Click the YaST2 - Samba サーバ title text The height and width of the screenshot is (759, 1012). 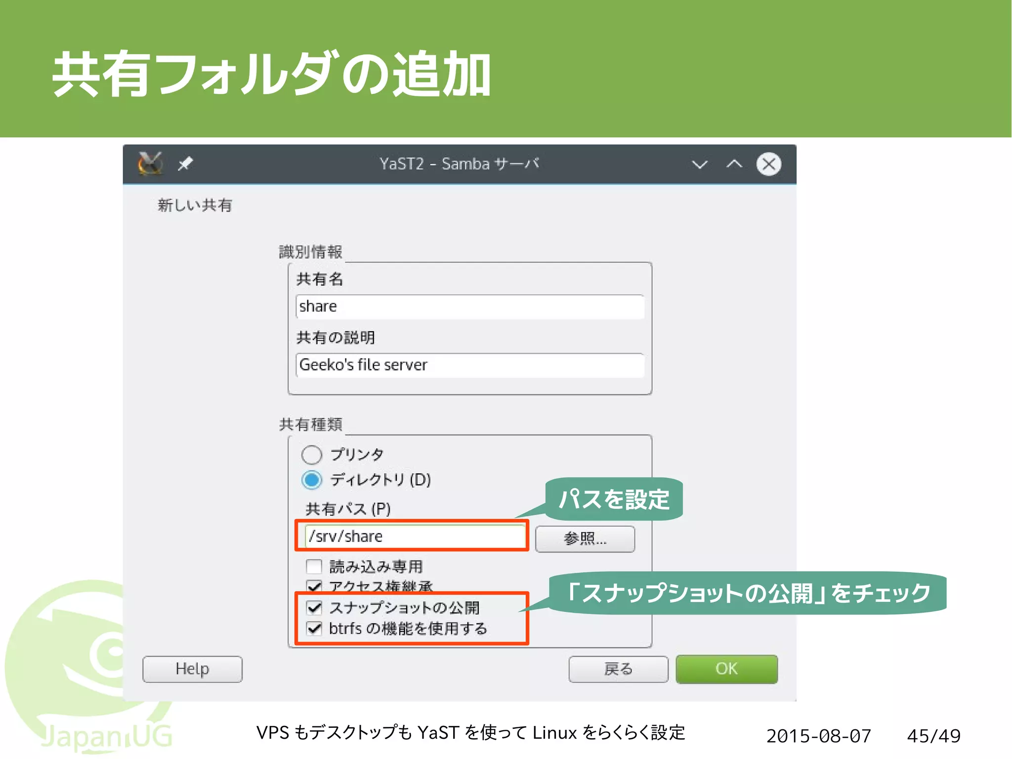tap(459, 164)
